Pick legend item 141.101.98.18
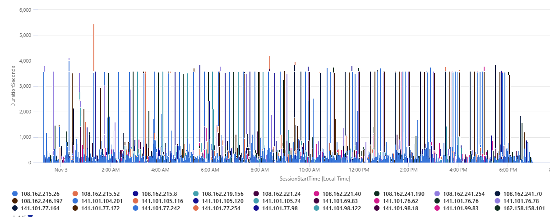The image size is (550, 217). (x=396, y=208)
